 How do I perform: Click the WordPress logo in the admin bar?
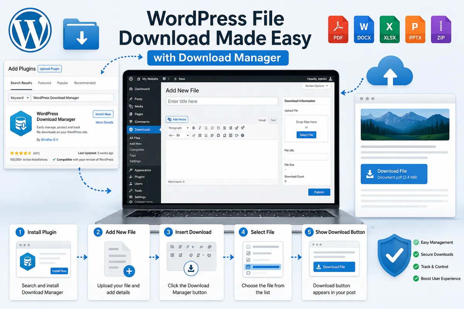(131, 79)
